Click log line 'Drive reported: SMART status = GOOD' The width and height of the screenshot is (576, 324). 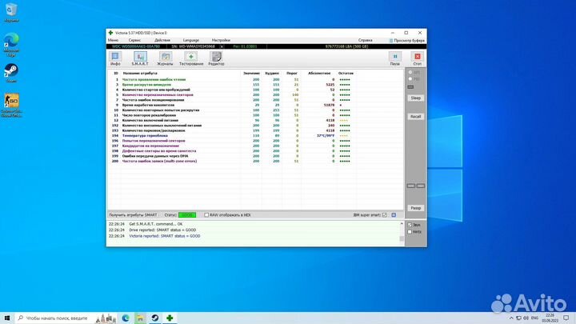[x=162, y=230]
